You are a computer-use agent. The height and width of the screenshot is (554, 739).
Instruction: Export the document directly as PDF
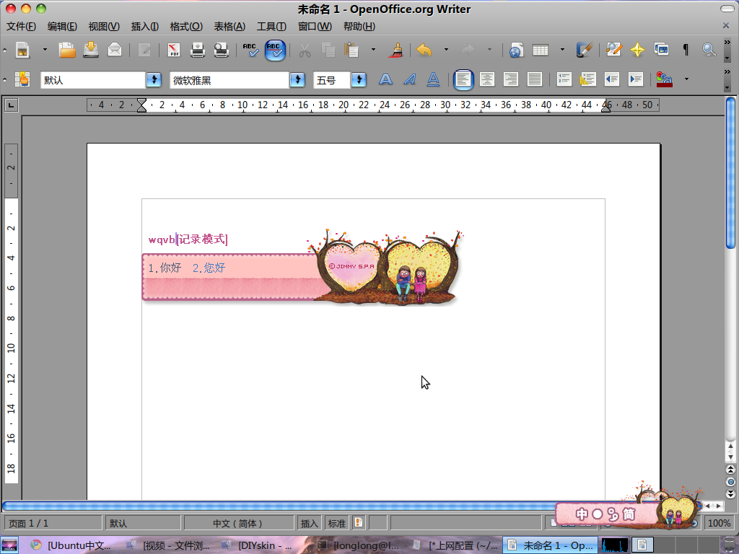174,50
